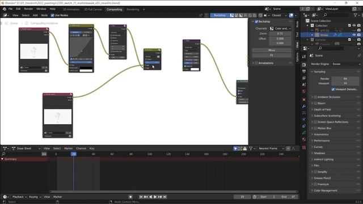Click the backdrop Fit button
Screen dimensions: 363x204
(272, 56)
